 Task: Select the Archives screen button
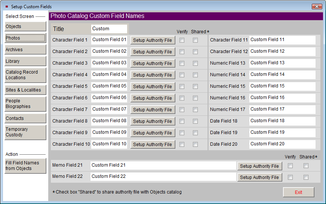click(25, 50)
